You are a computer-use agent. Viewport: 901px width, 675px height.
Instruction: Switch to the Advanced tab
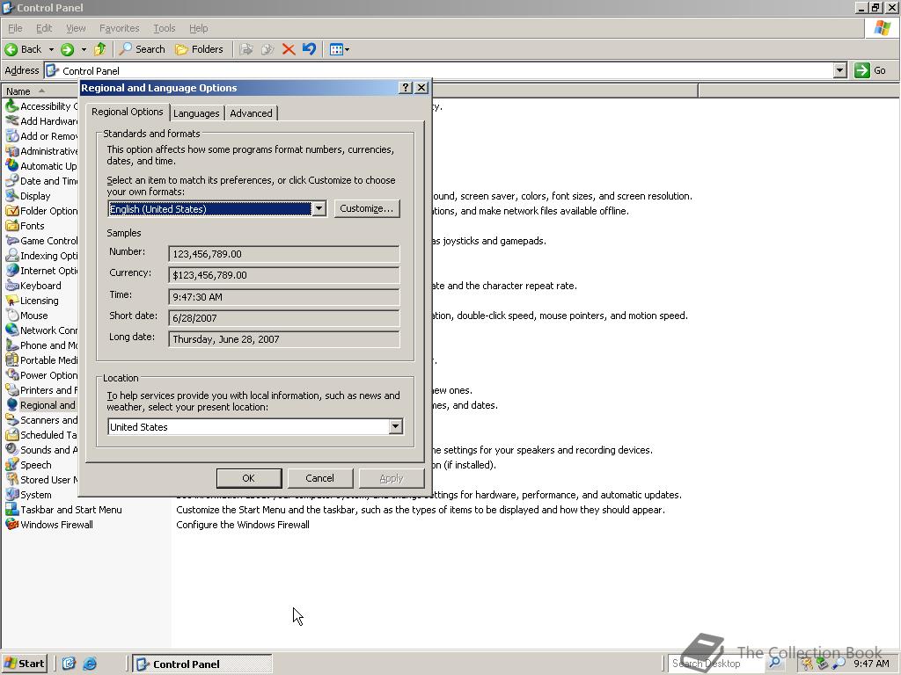251,113
